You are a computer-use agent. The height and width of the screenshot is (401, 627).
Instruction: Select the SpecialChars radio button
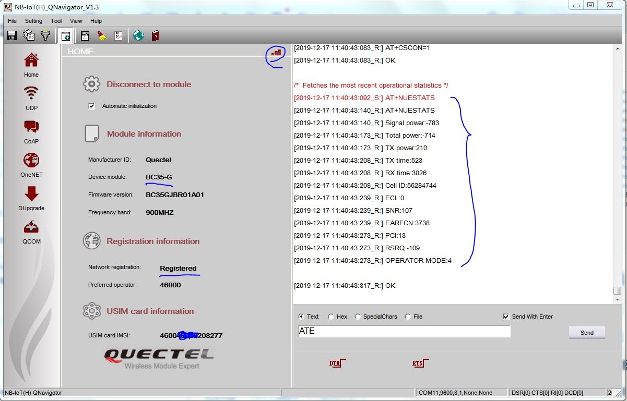[x=358, y=317]
